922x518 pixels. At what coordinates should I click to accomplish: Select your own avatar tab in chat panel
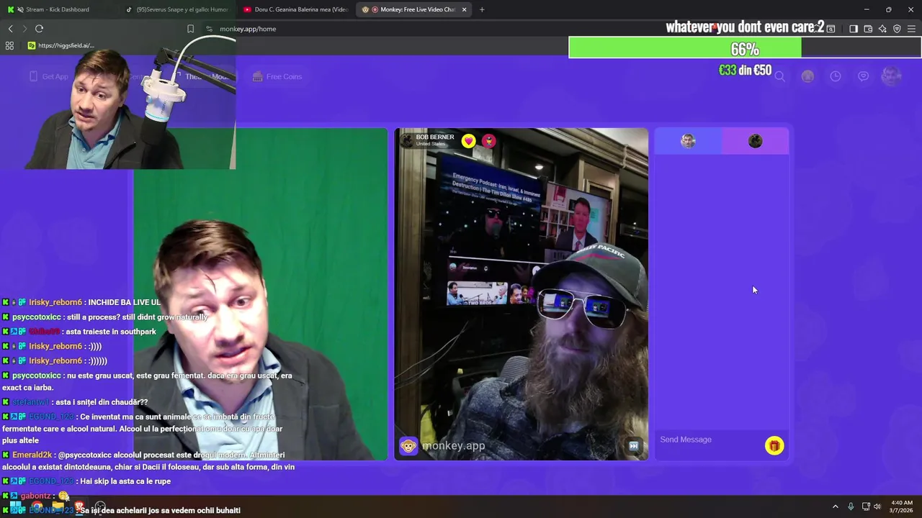tap(688, 141)
